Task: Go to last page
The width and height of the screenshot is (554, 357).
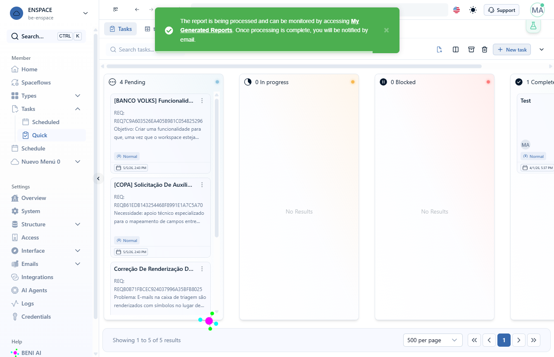Action: point(534,340)
